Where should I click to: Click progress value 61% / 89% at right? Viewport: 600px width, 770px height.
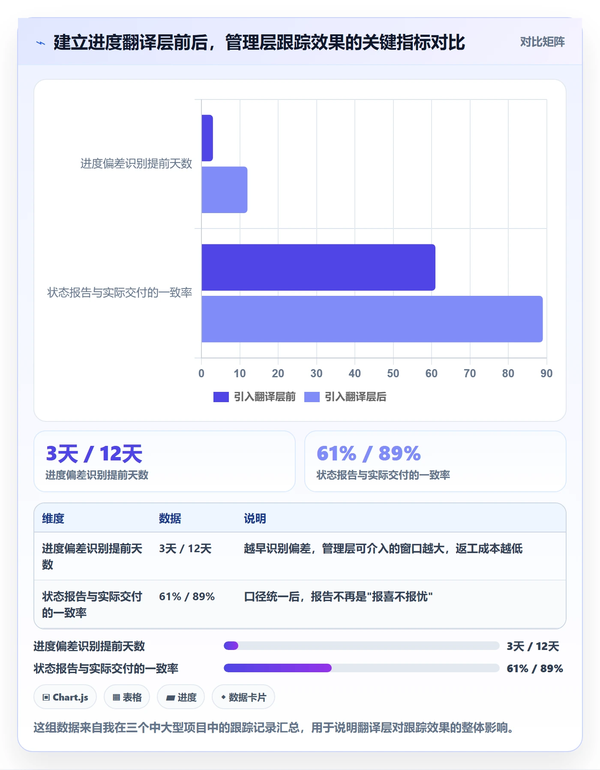(x=535, y=669)
